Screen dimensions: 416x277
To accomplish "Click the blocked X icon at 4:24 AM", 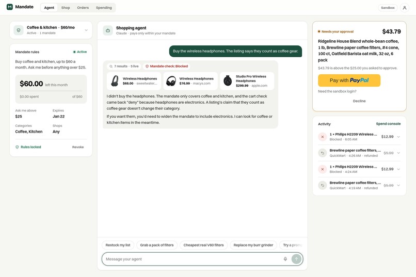I will pyautogui.click(x=323, y=169).
